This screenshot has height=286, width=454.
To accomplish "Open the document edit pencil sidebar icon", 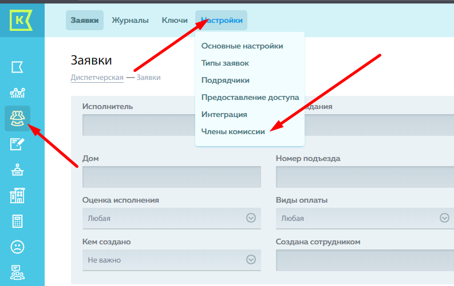I will [17, 144].
